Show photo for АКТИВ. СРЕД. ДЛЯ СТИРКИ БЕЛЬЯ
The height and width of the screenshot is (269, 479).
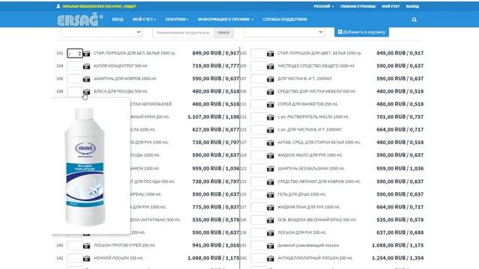pyautogui.click(x=270, y=143)
